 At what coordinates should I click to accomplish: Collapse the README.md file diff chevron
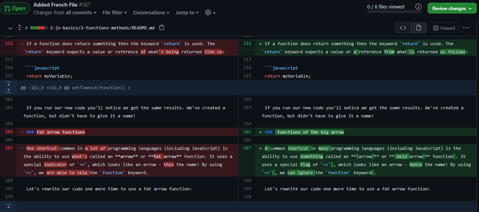[10, 28]
